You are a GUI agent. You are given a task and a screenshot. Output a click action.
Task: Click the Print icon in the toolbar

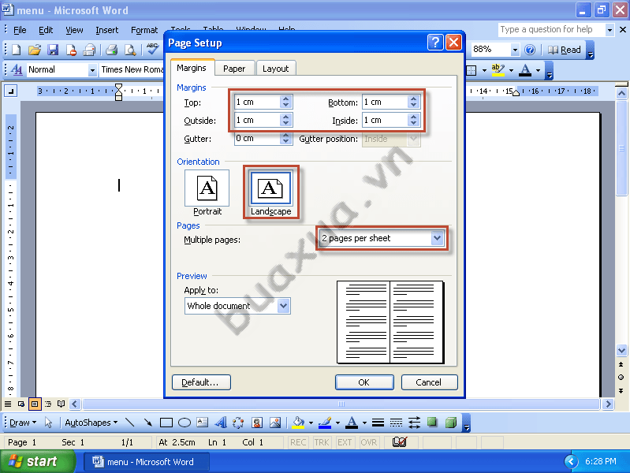pos(111,50)
